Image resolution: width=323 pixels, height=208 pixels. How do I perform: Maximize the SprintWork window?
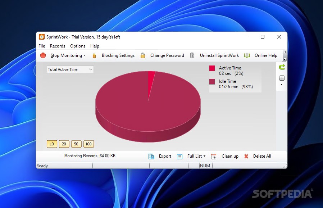(263, 37)
